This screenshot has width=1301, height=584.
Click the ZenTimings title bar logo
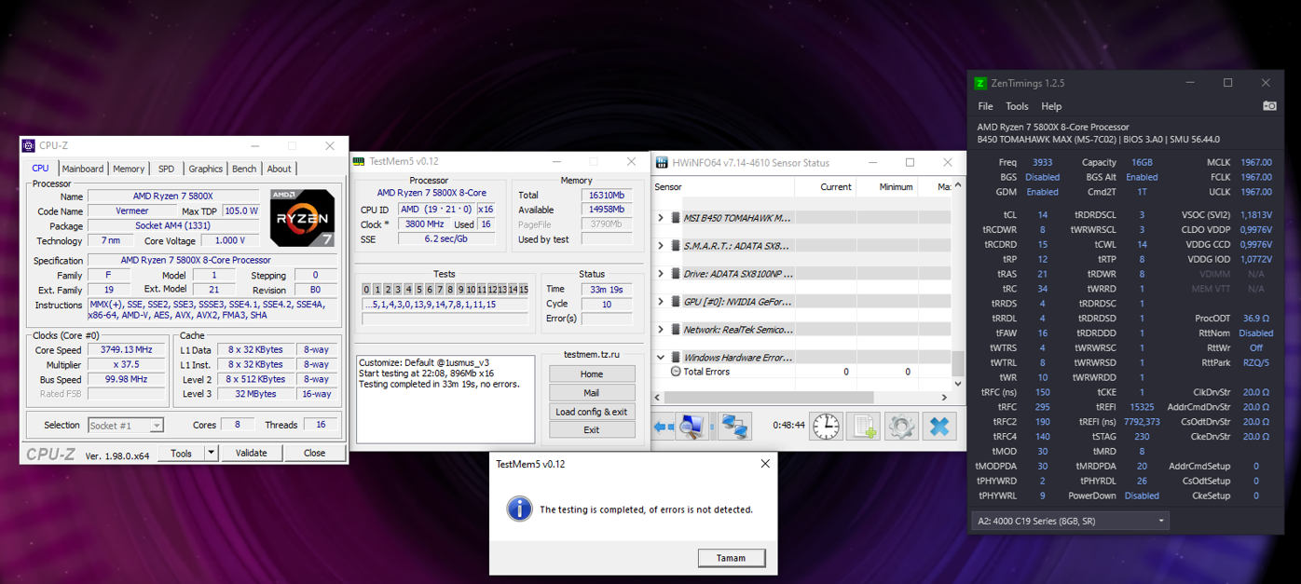(980, 83)
